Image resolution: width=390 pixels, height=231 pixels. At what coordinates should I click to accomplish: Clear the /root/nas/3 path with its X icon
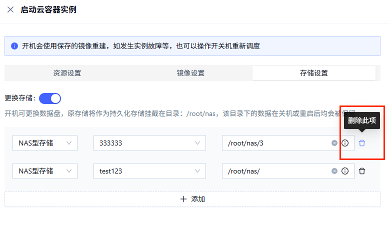(334, 143)
